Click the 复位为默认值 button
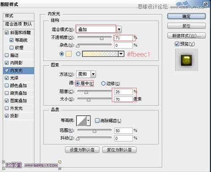The width and height of the screenshot is (211, 172). point(119,150)
